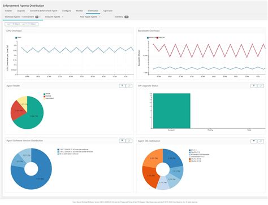Toggle Inactive series in Agent Health legend
The height and width of the screenshot is (205, 268).
tap(47, 96)
